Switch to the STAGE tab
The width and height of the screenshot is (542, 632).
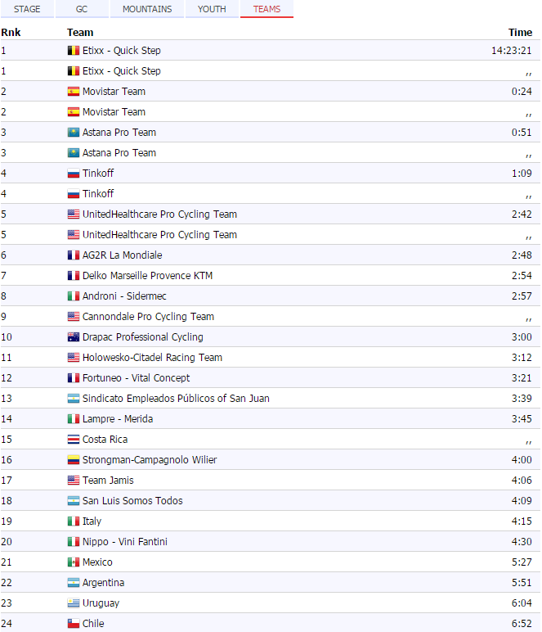pyautogui.click(x=27, y=9)
